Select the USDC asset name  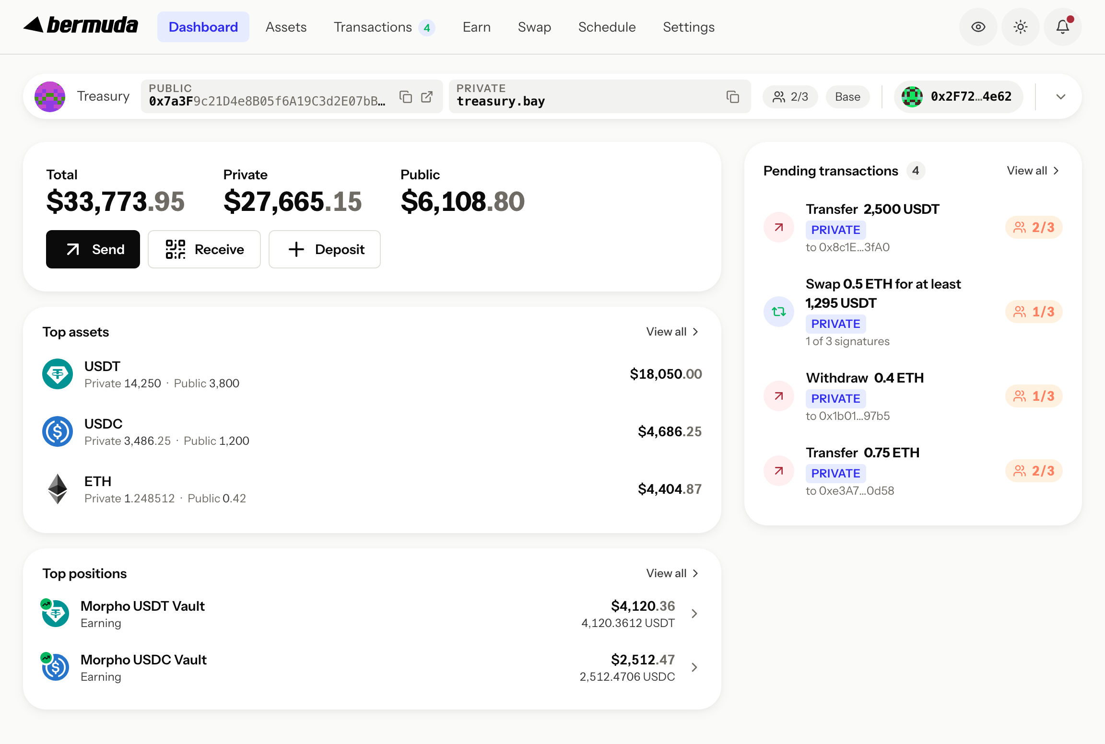tap(103, 424)
